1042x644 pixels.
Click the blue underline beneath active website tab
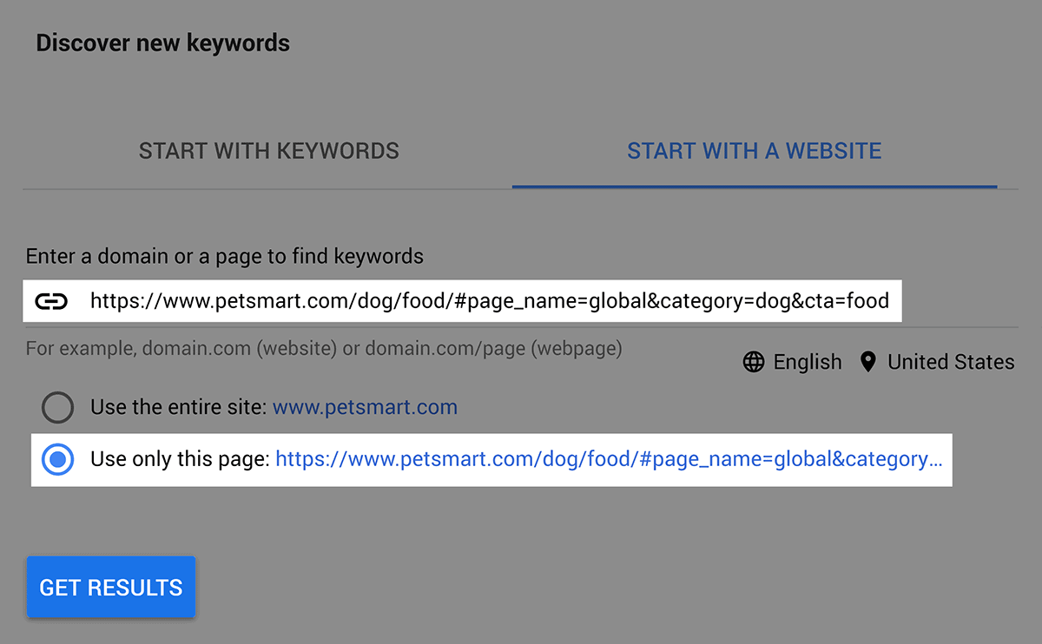tap(755, 187)
